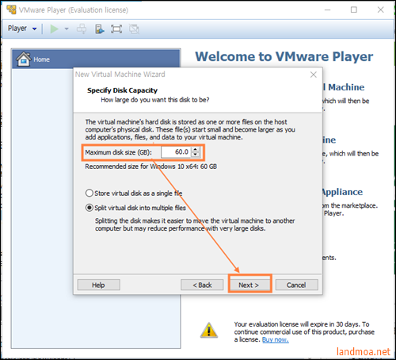Click the 'Recommended size for Windows 10 x64' text
Viewport: 396px width, 360px height.
click(150, 167)
